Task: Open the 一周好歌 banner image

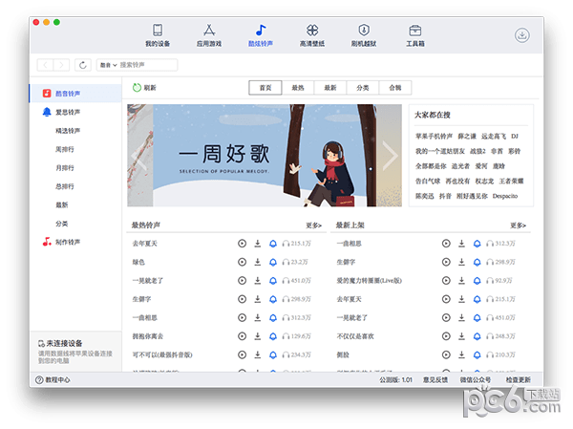Action: pos(265,156)
